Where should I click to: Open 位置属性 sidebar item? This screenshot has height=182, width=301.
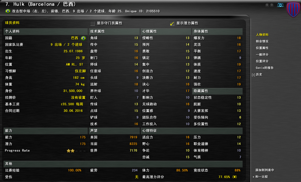tap(262, 48)
